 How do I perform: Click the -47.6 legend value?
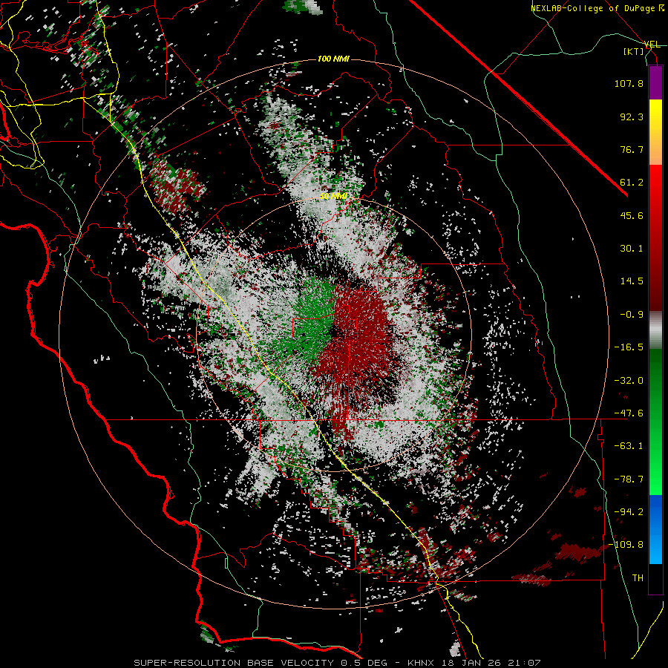coord(629,413)
